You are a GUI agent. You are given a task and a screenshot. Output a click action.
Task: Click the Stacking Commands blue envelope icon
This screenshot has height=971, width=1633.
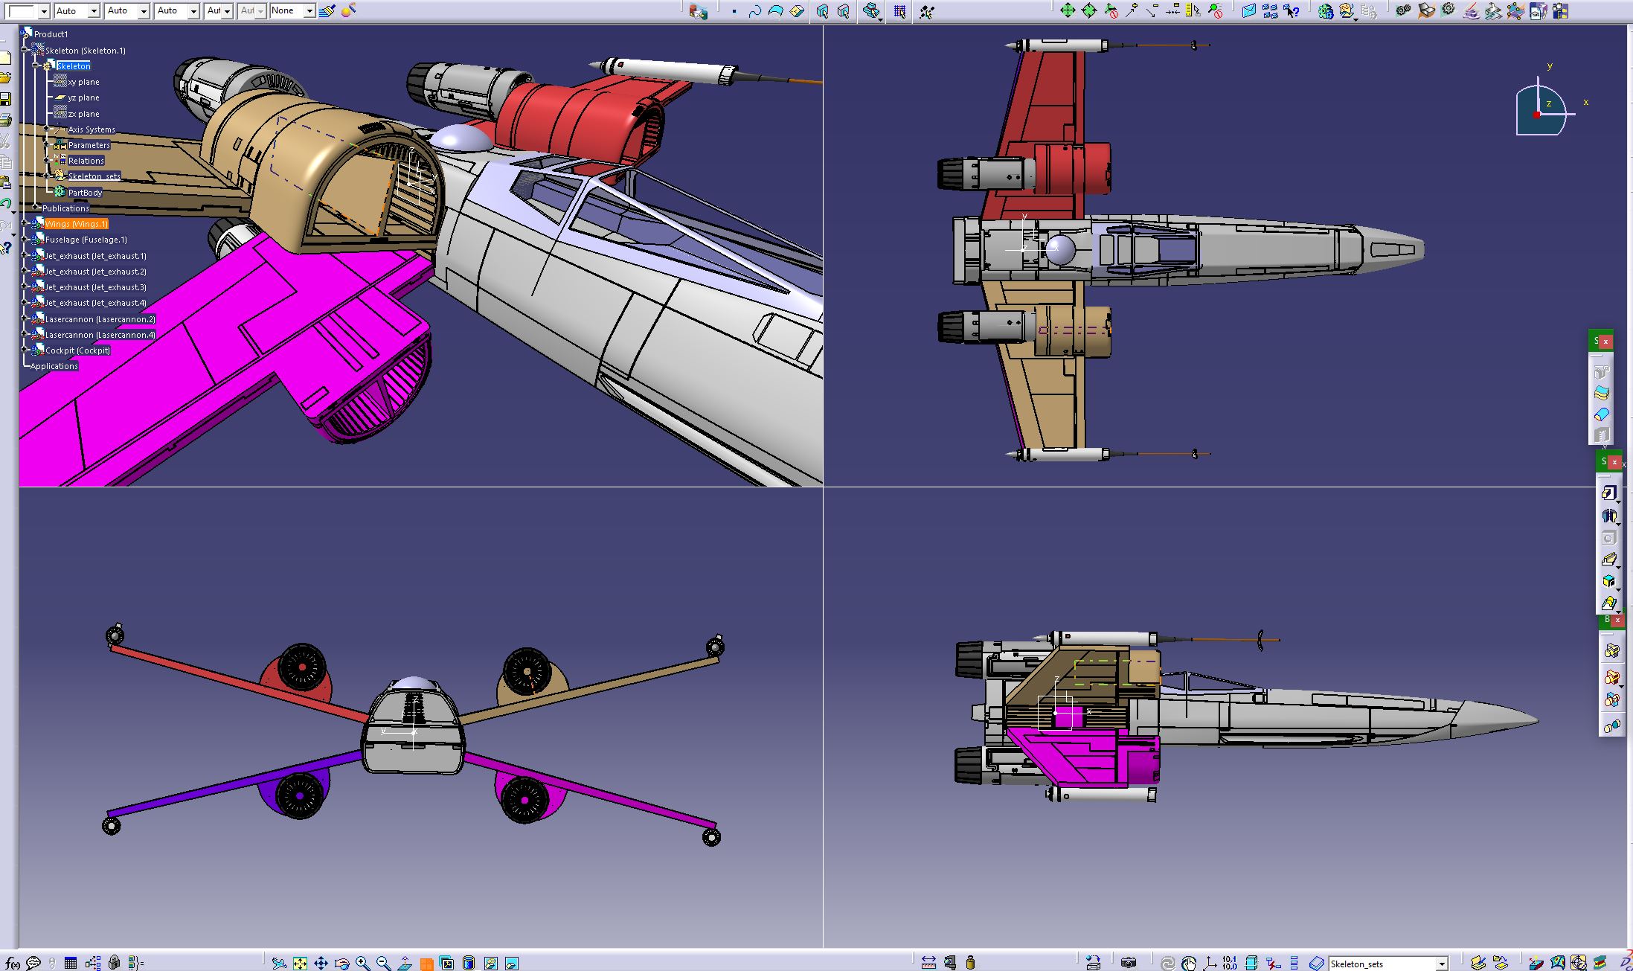tap(1249, 10)
